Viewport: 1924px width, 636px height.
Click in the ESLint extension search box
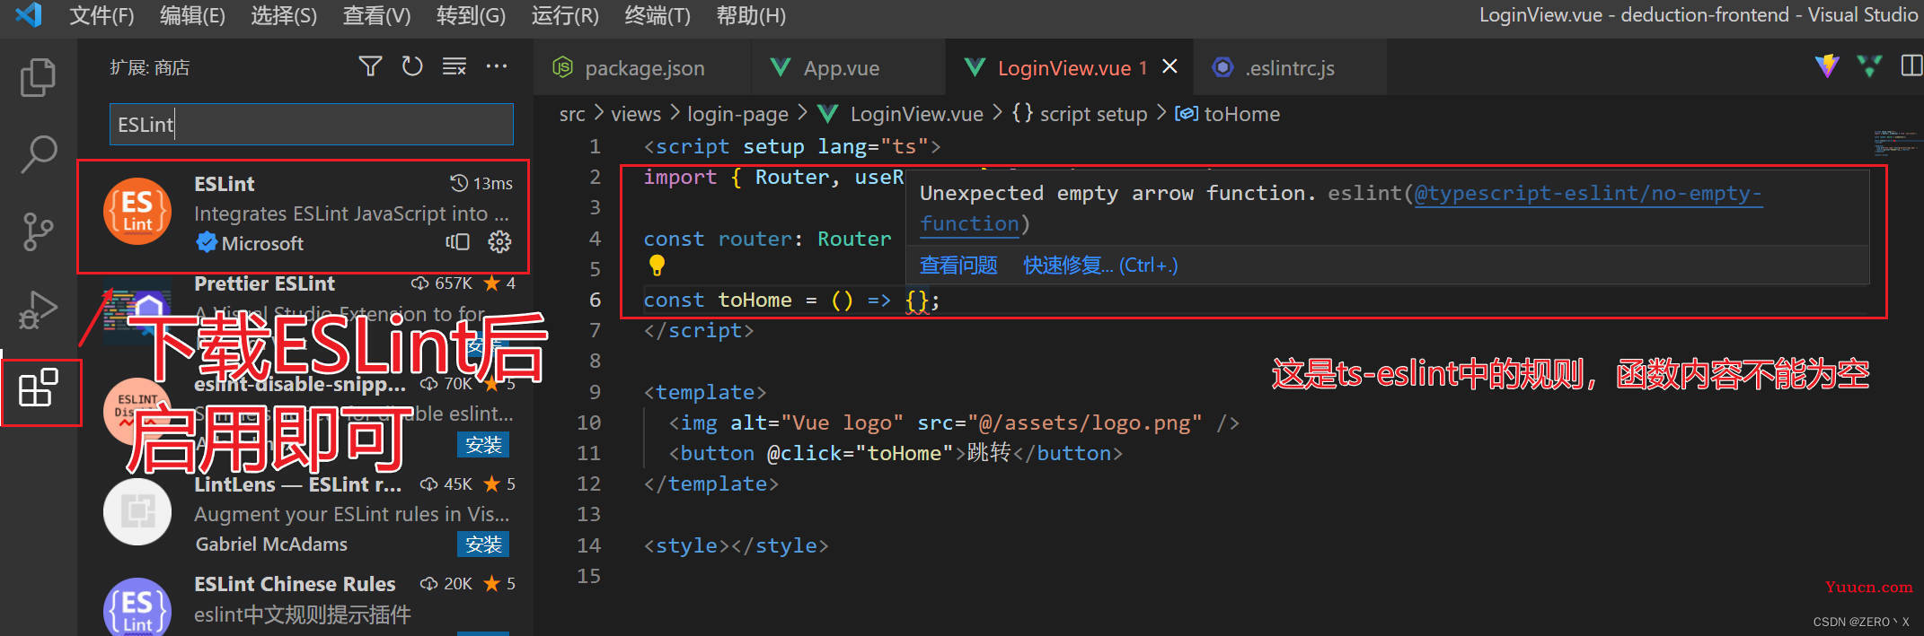point(312,124)
